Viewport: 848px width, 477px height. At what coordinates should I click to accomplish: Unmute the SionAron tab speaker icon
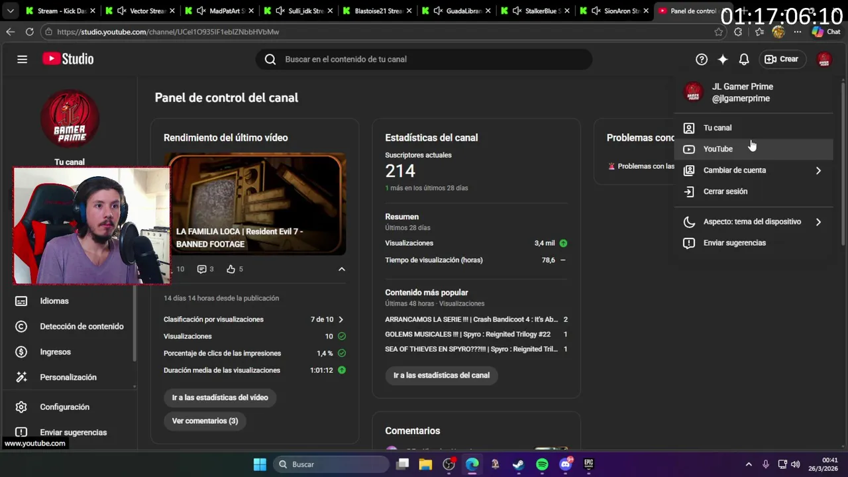click(596, 11)
